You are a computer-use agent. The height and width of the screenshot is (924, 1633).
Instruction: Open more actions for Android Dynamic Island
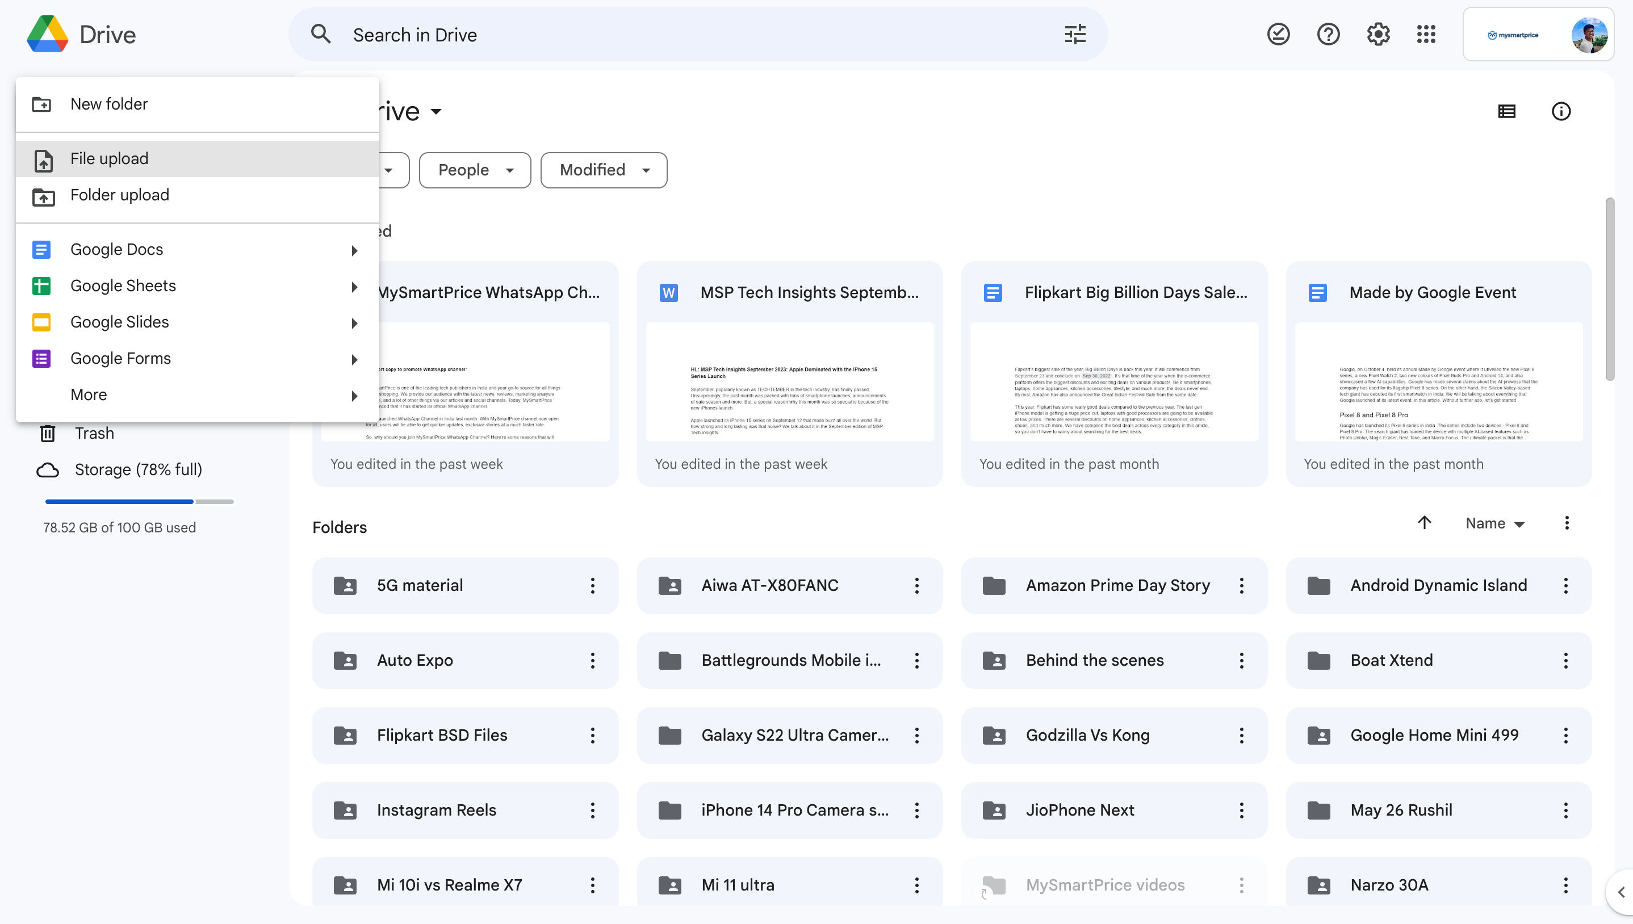[x=1566, y=585]
